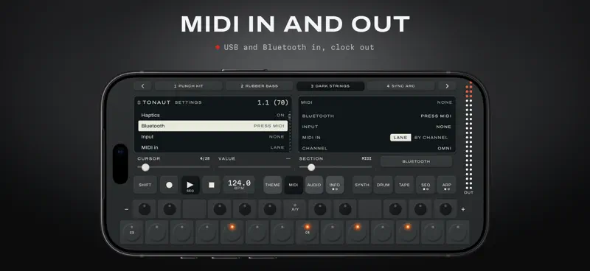Play the C3 key
The height and width of the screenshot is (271, 590).
click(132, 233)
